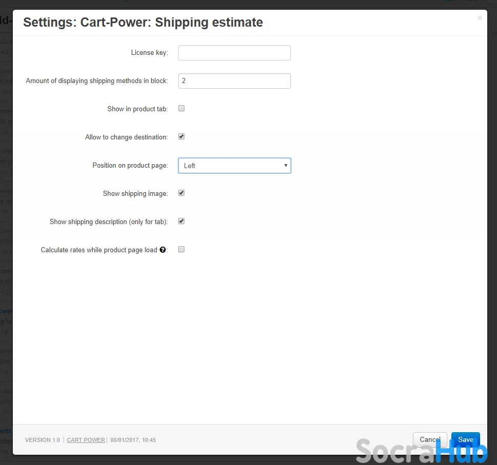Screen dimensions: 497x465
Task: Disable Show shipping description checkbox
Action: pyautogui.click(x=181, y=221)
